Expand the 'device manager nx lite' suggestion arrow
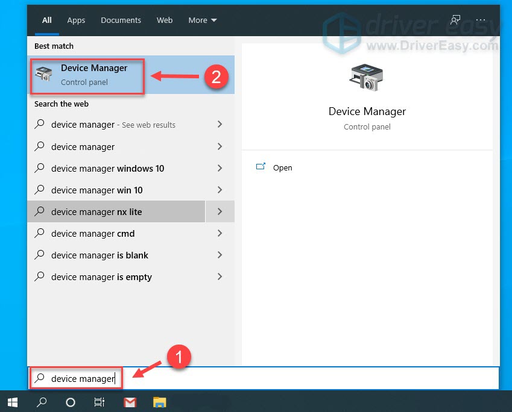The height and width of the screenshot is (412, 512). pos(220,212)
